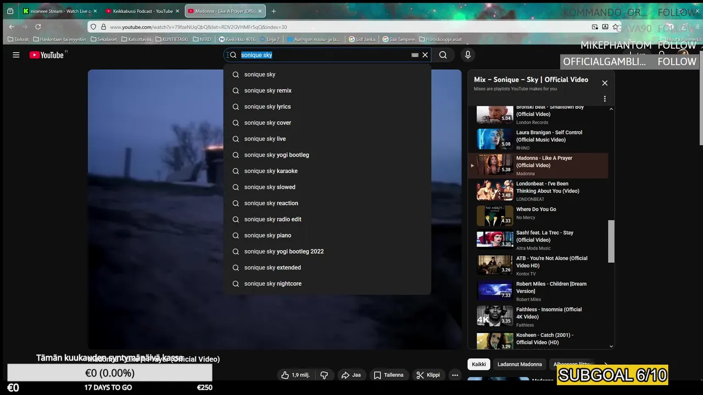Reload the page with the refresh icon

coord(38,26)
